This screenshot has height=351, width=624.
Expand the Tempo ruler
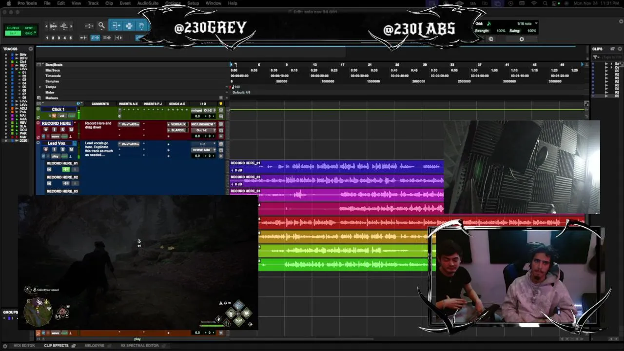(40, 87)
